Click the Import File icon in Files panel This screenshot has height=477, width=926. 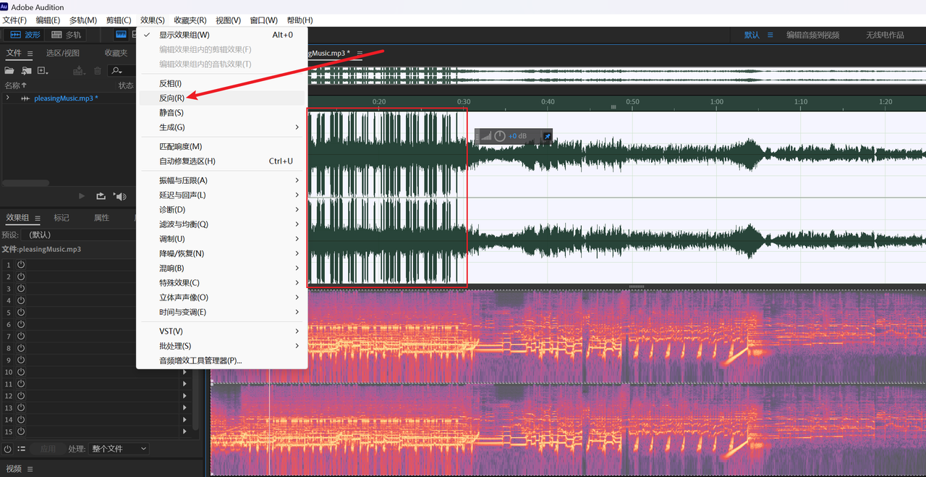coord(27,71)
